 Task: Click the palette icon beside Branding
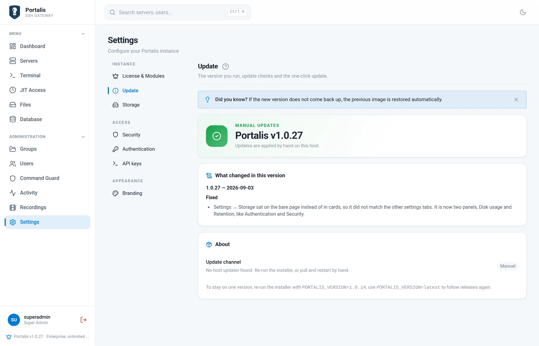pyautogui.click(x=115, y=193)
